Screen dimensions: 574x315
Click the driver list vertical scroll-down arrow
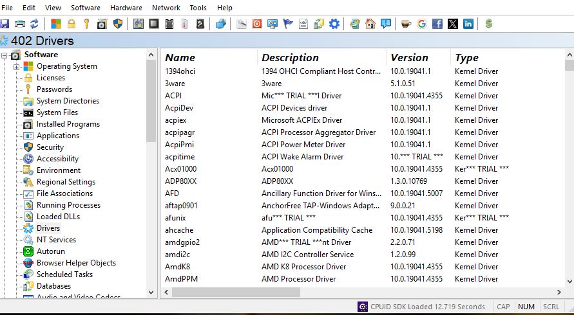click(x=569, y=281)
